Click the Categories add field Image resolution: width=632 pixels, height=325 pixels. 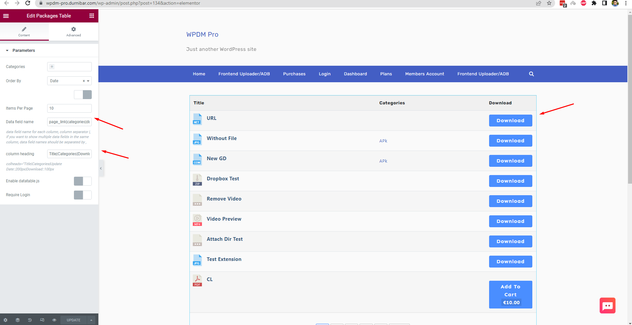(69, 67)
